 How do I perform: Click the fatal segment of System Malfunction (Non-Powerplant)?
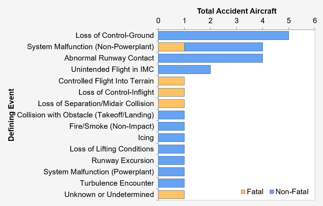pyautogui.click(x=171, y=47)
